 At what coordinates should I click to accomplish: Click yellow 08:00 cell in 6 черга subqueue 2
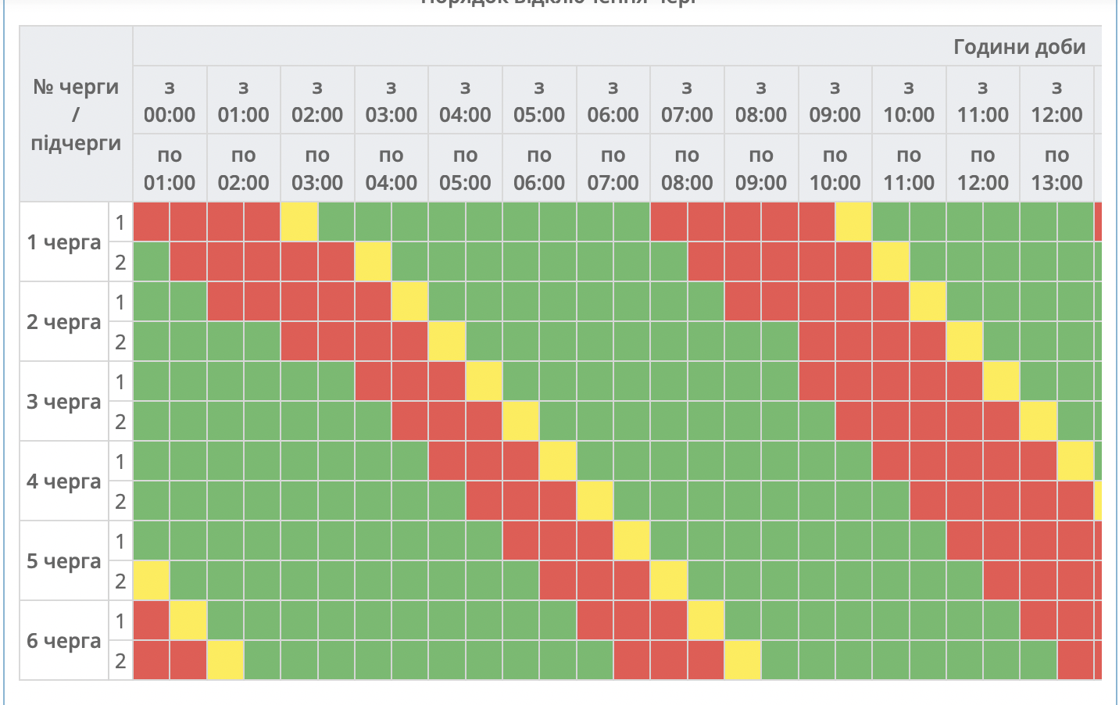click(742, 660)
